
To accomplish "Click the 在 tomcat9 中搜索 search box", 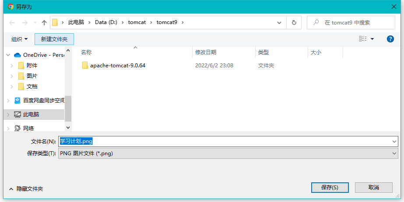I will tap(353, 23).
